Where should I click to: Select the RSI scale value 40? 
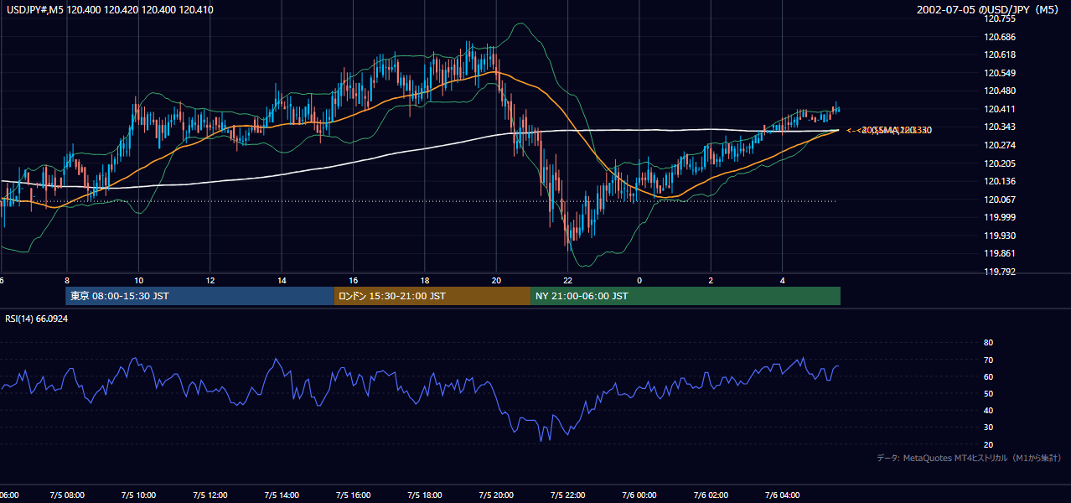tap(988, 411)
